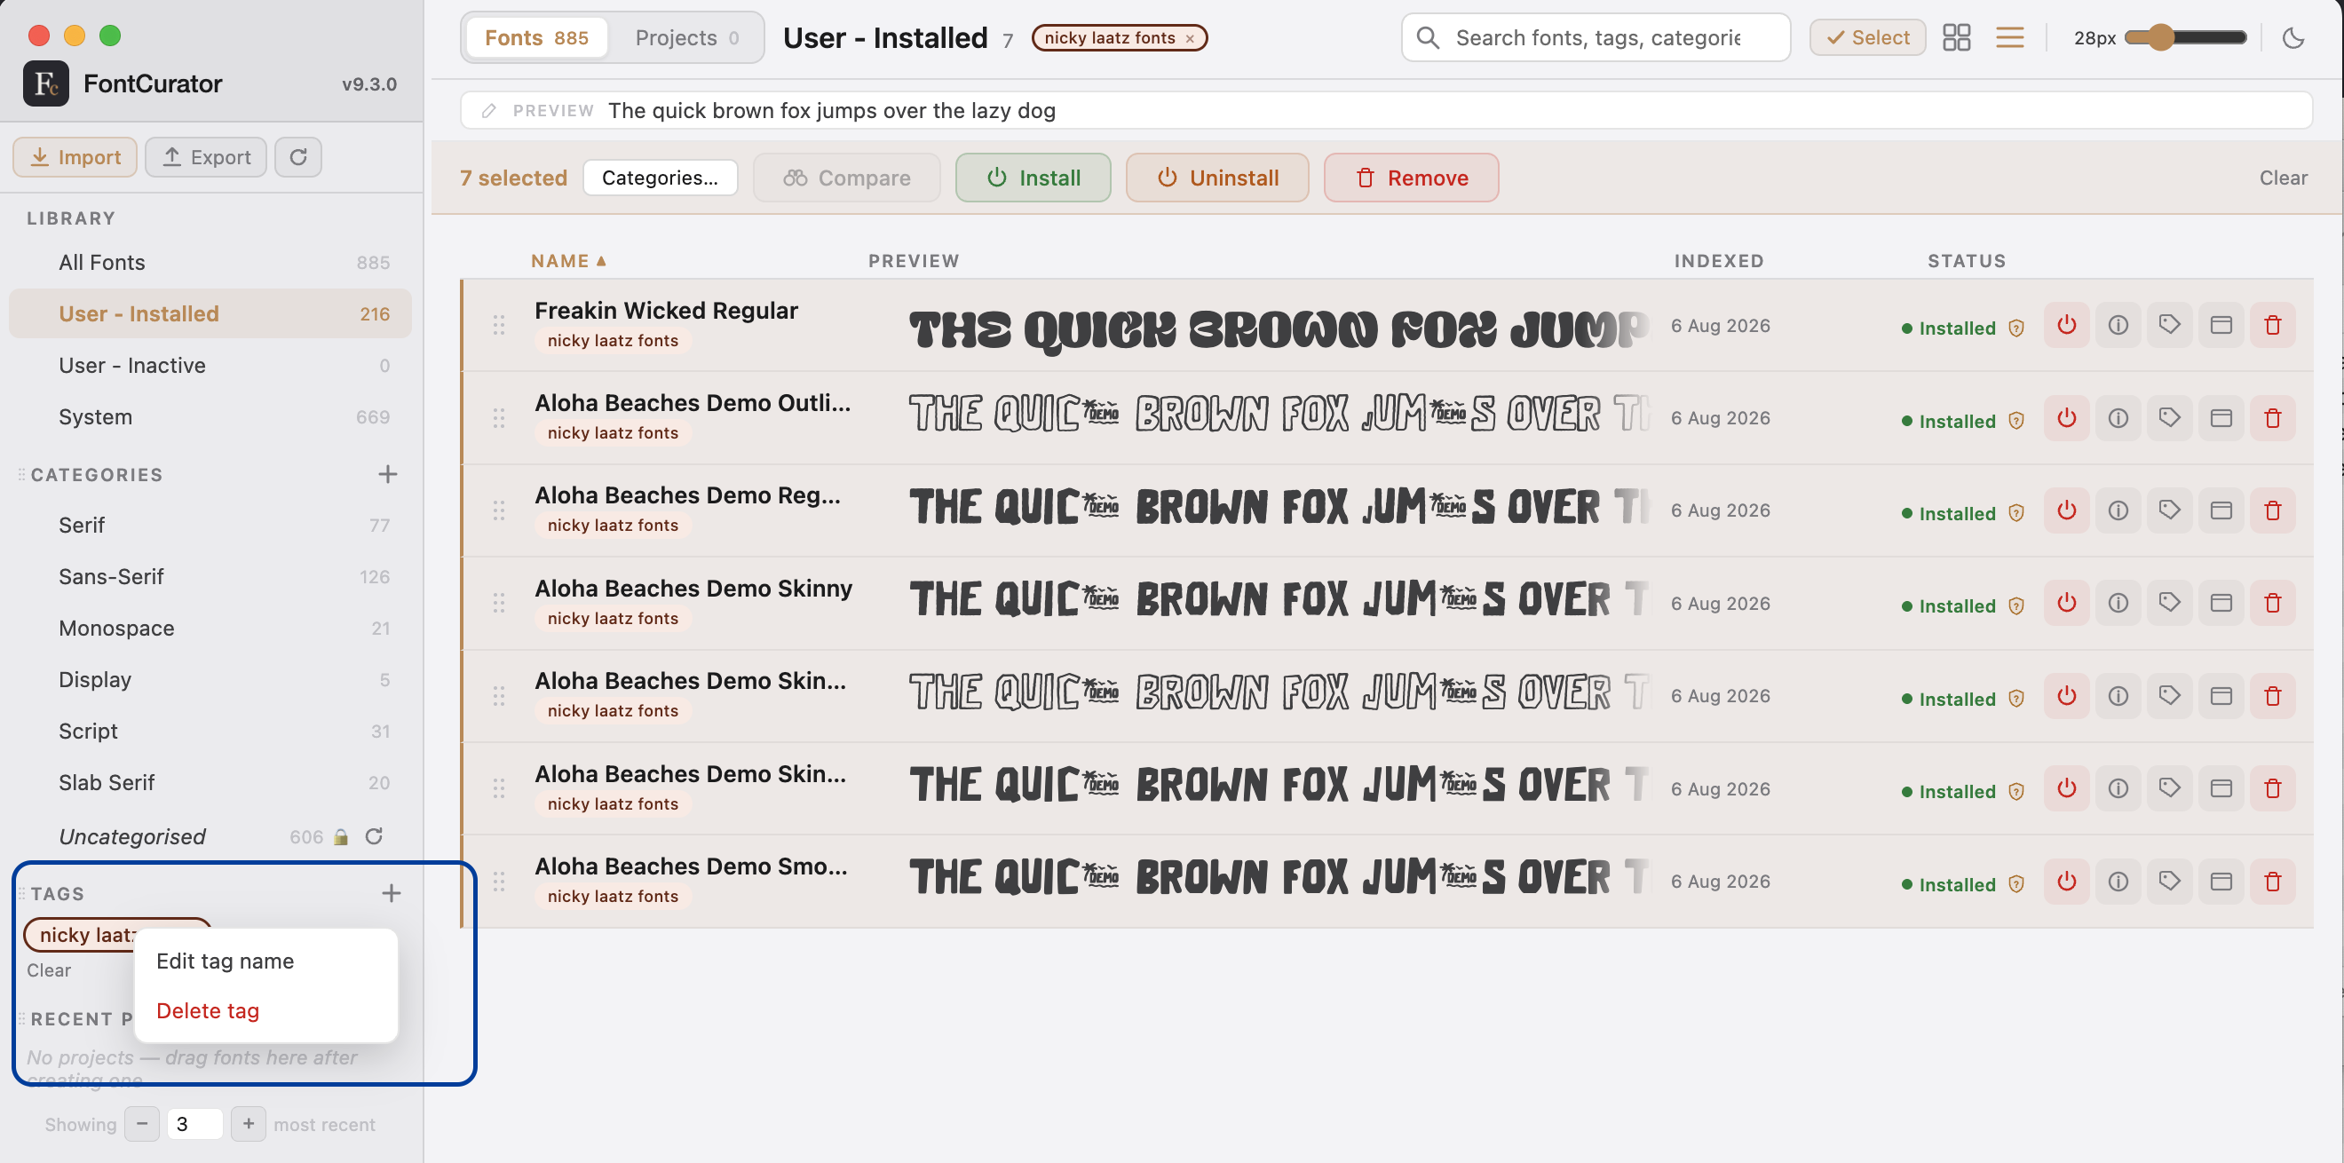Image resolution: width=2344 pixels, height=1163 pixels.
Task: Click tag icon on Aloha Beaches Demo Reg row
Action: click(2169, 510)
